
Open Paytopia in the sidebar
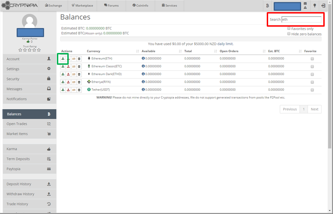(x=29, y=169)
